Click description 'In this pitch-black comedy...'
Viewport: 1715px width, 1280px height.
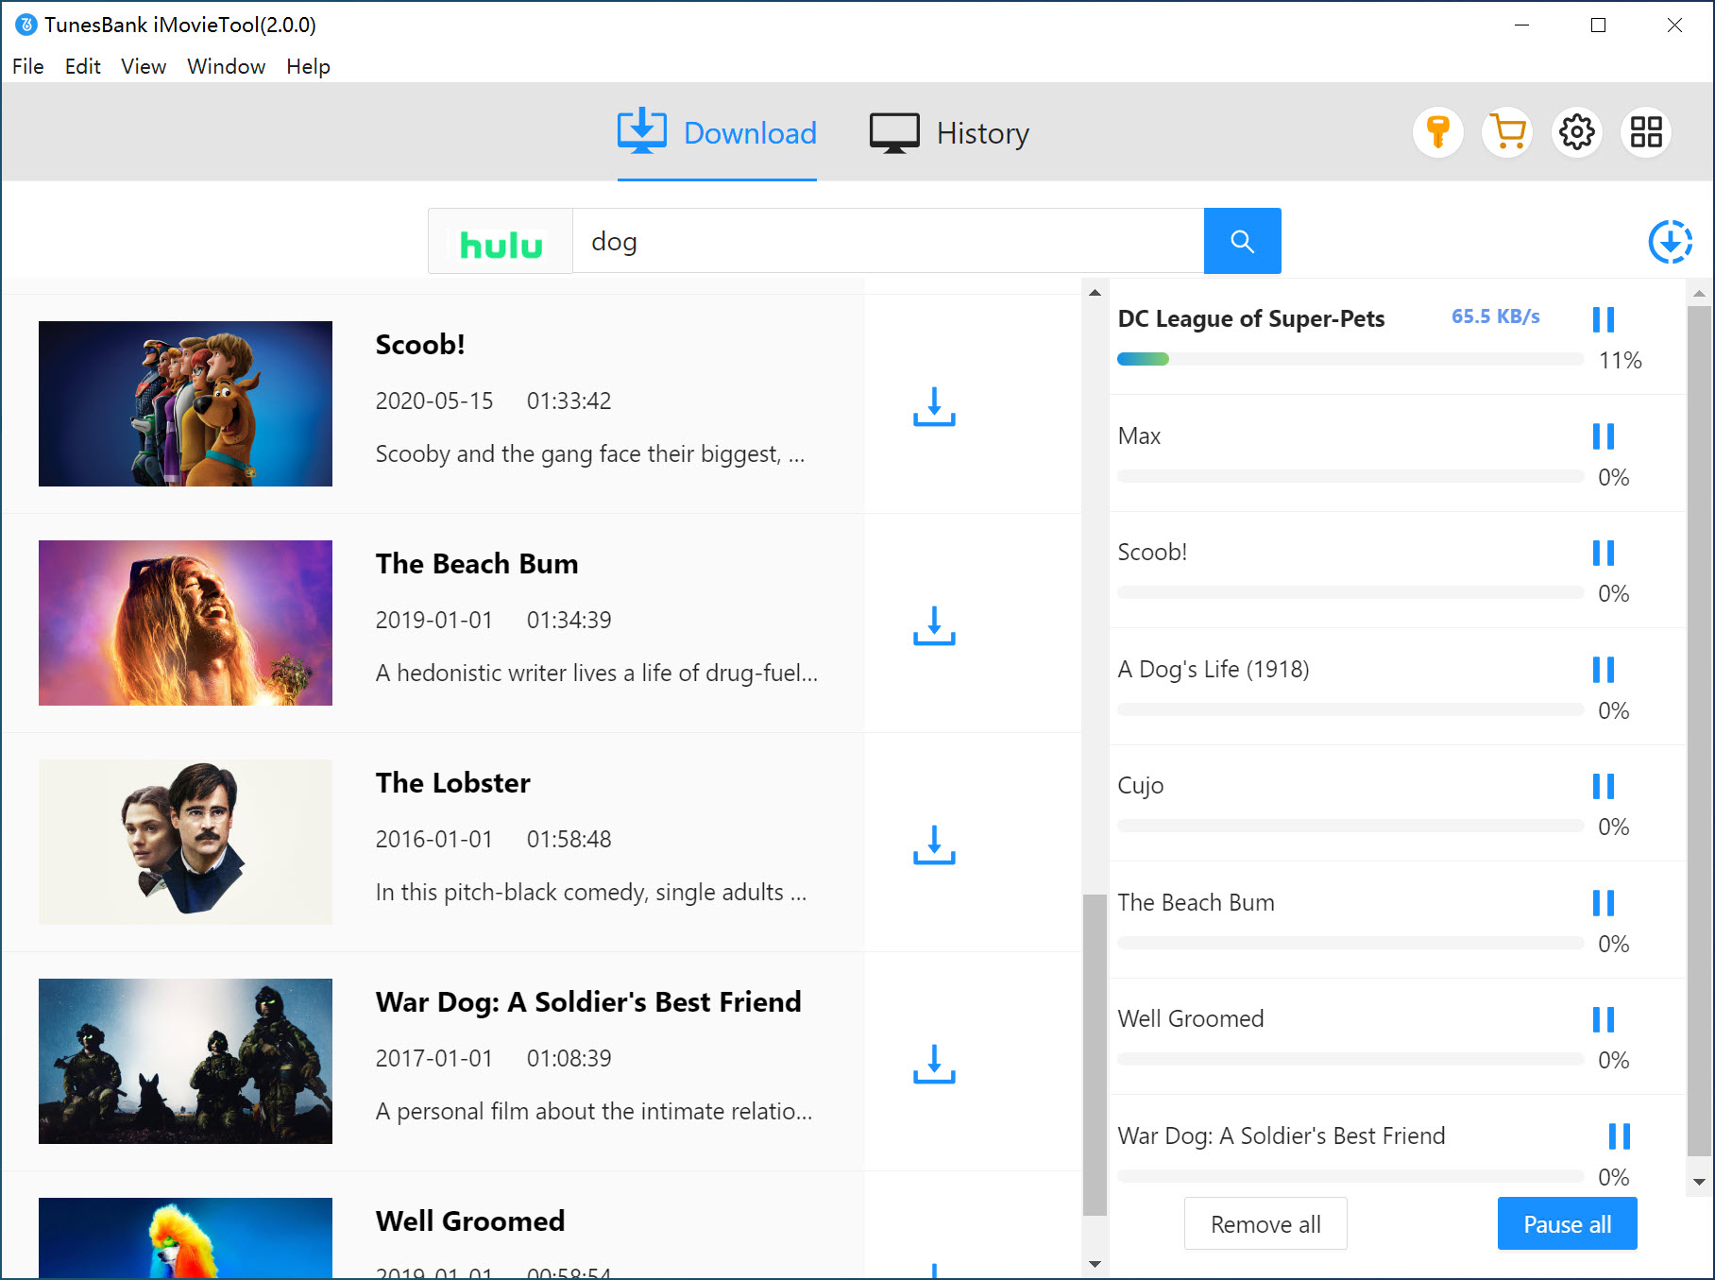tap(591, 893)
